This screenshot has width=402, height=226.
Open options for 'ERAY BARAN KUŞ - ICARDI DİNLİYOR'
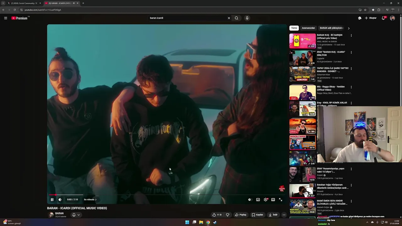click(351, 52)
